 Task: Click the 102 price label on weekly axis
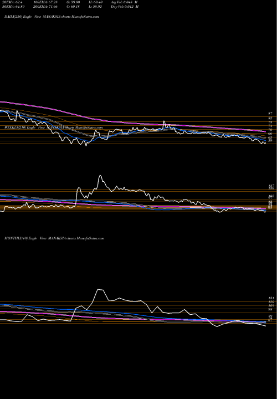[x=271, y=196]
